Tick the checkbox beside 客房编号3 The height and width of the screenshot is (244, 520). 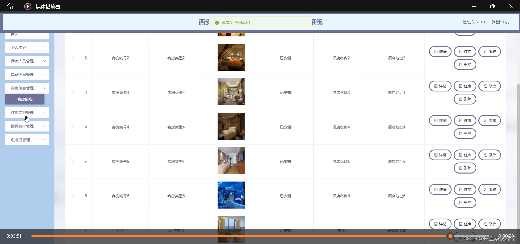coord(71,92)
